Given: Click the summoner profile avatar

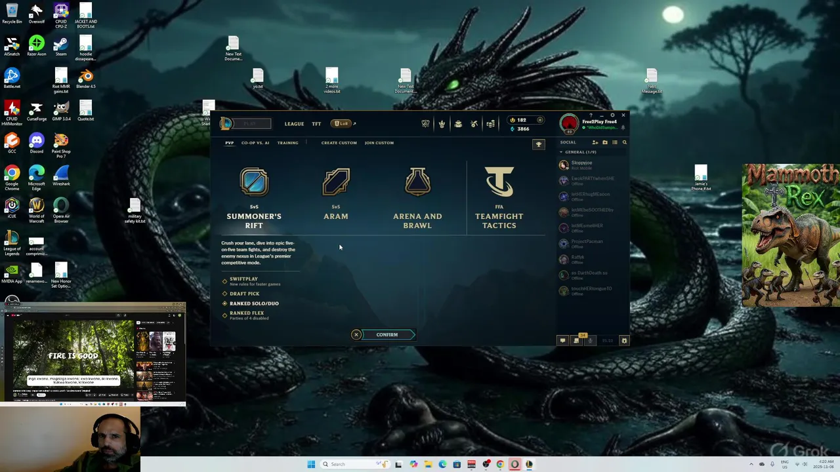Looking at the screenshot, I should pos(570,123).
